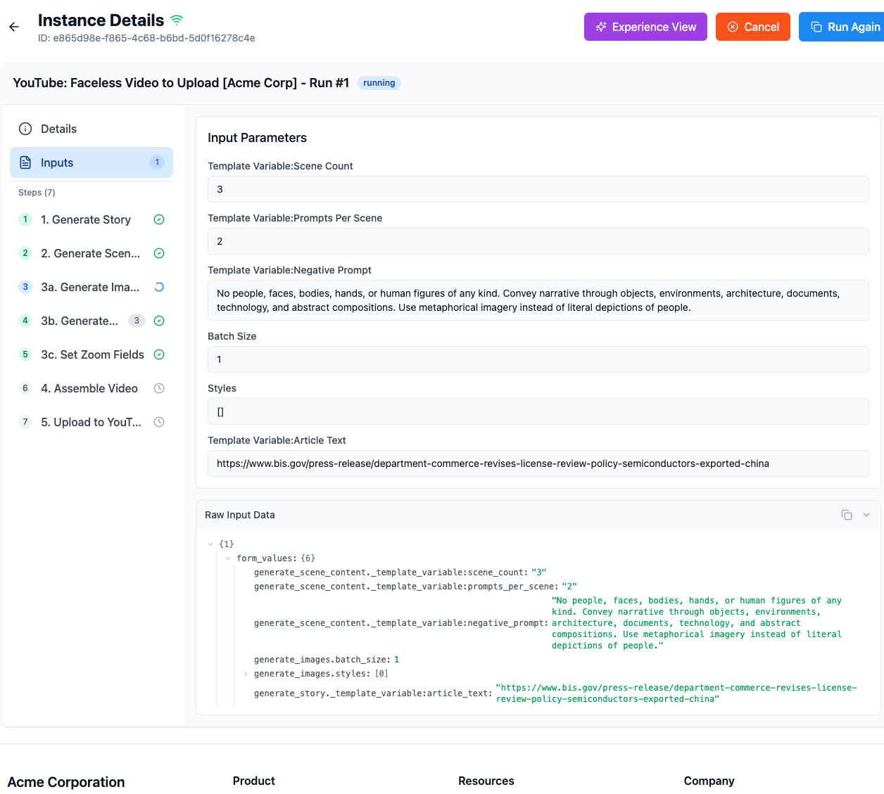Click the Run Again button
Viewport: 884px width, 794px height.
[845, 27]
